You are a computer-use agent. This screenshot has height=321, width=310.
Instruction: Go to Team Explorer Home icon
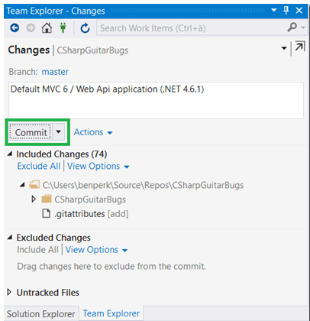pyautogui.click(x=47, y=28)
